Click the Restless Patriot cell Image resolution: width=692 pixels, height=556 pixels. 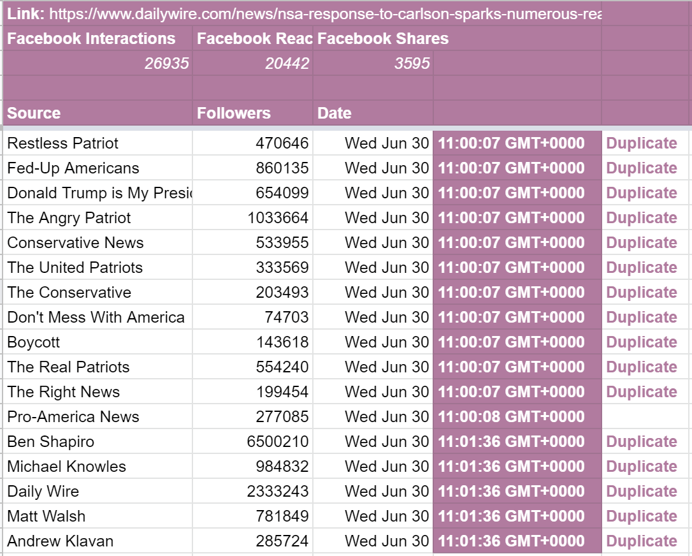tap(97, 143)
